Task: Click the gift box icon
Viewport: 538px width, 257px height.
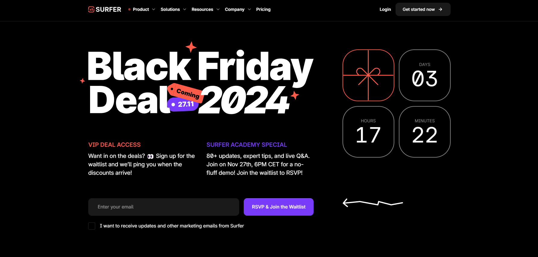Action: [368, 75]
